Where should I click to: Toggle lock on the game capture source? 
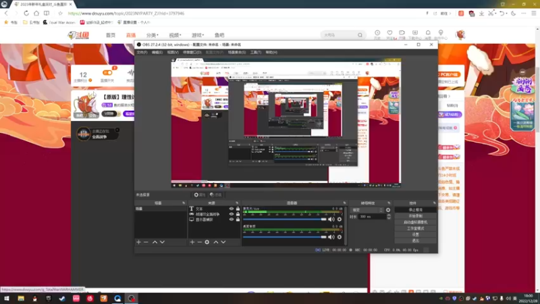click(x=238, y=214)
